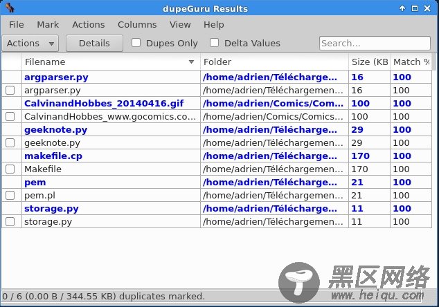The height and width of the screenshot is (307, 439).
Task: Mark the duplicate storage.py checkbox
Action: 10,221
